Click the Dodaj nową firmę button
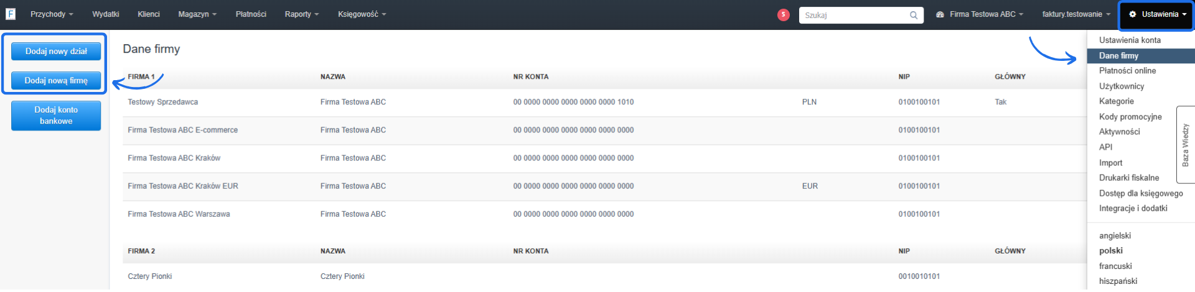This screenshot has height=292, width=1195. point(56,81)
